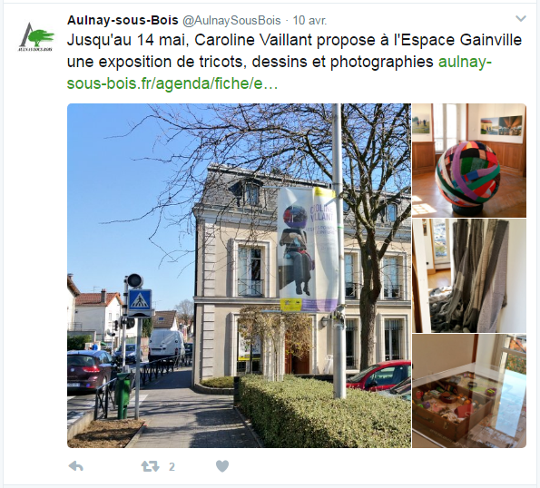Open the glass display case photo
This screenshot has width=540, height=488.
(x=469, y=391)
